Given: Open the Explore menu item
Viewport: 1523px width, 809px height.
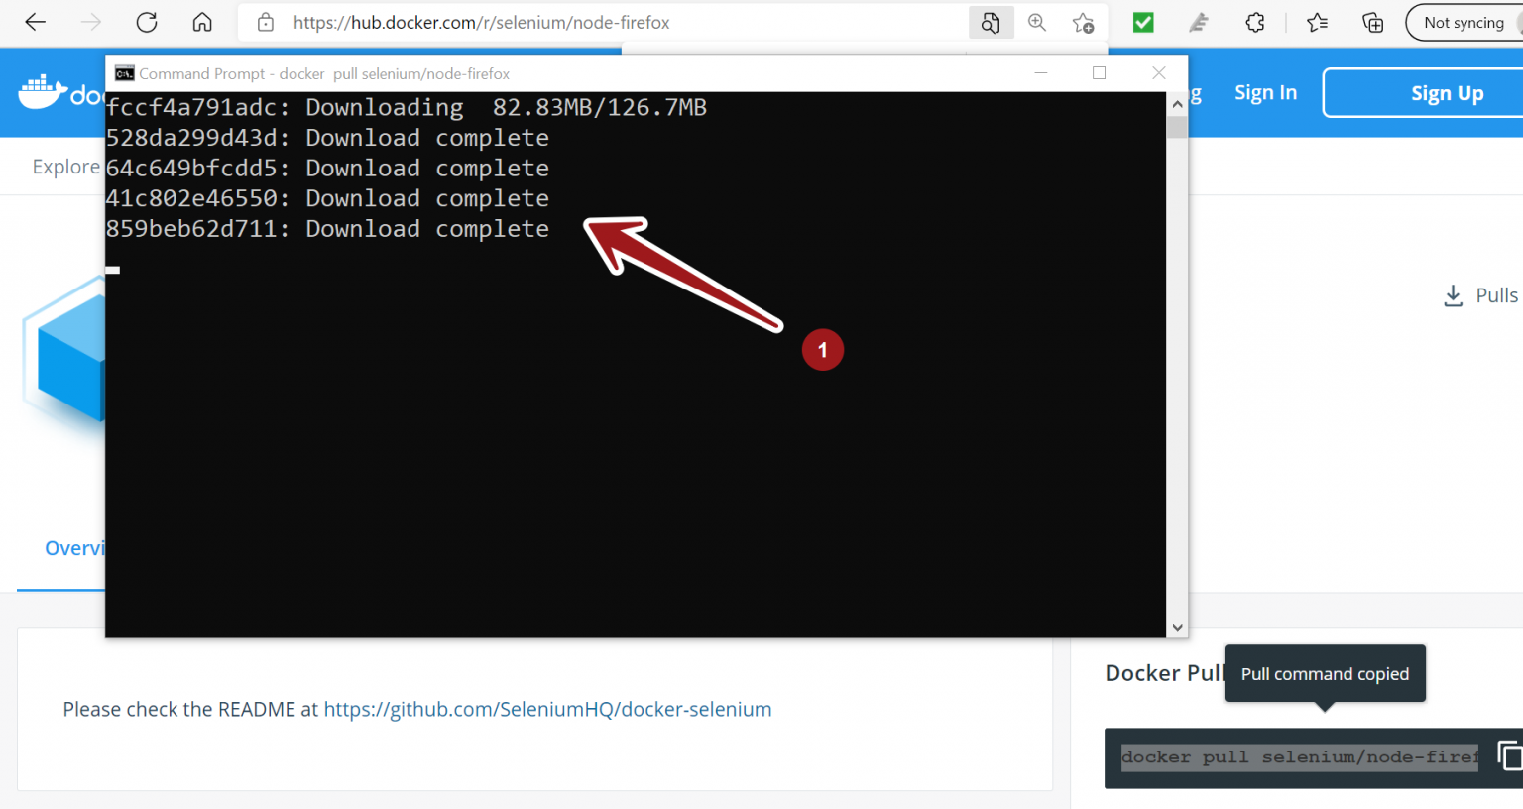Looking at the screenshot, I should (65, 167).
